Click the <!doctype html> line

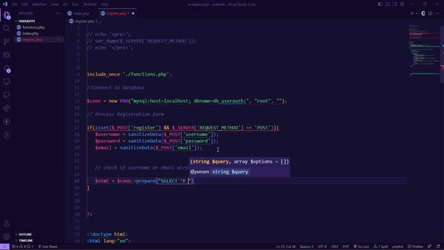pos(108,234)
